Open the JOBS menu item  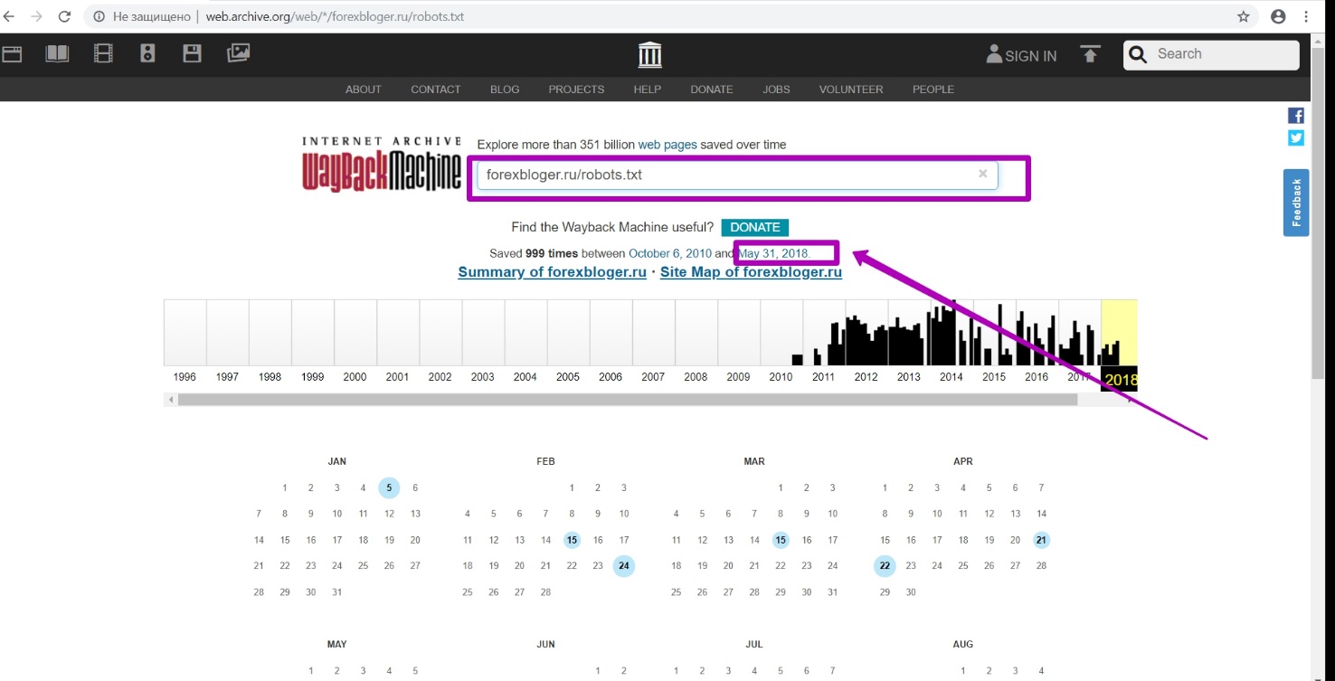tap(776, 90)
